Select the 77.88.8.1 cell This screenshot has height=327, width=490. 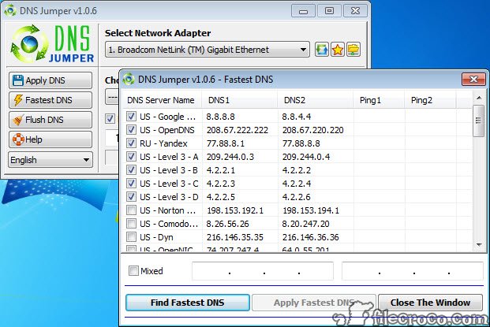click(226, 143)
